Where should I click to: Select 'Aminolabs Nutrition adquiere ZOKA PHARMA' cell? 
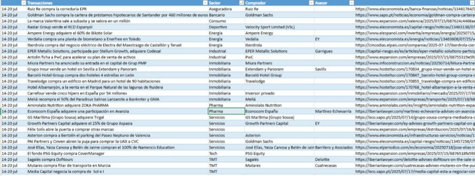point(117,105)
